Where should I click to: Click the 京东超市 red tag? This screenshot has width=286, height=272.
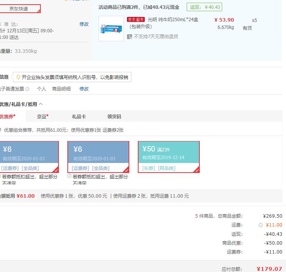tap(136, 19)
